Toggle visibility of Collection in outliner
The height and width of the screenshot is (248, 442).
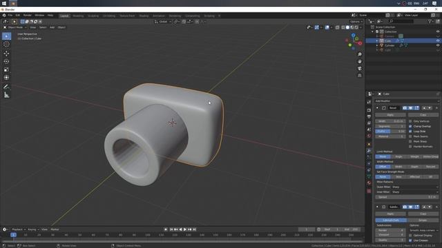pyautogui.click(x=438, y=32)
